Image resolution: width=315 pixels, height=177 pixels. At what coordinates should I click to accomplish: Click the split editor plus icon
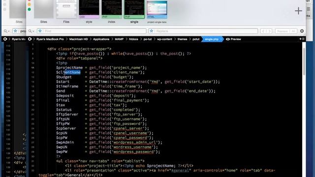pos(301,39)
